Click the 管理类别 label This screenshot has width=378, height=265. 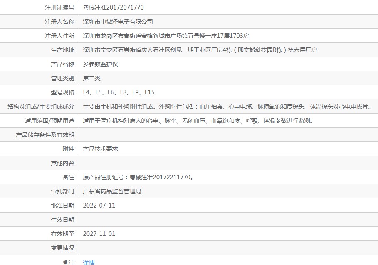pos(62,78)
